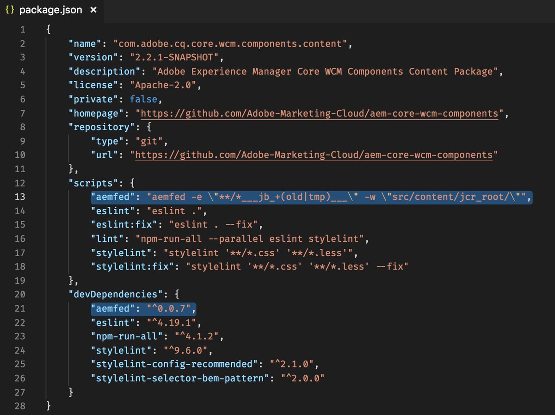The image size is (555, 415).
Task: Click the "devDependencies" key
Action: [116, 294]
